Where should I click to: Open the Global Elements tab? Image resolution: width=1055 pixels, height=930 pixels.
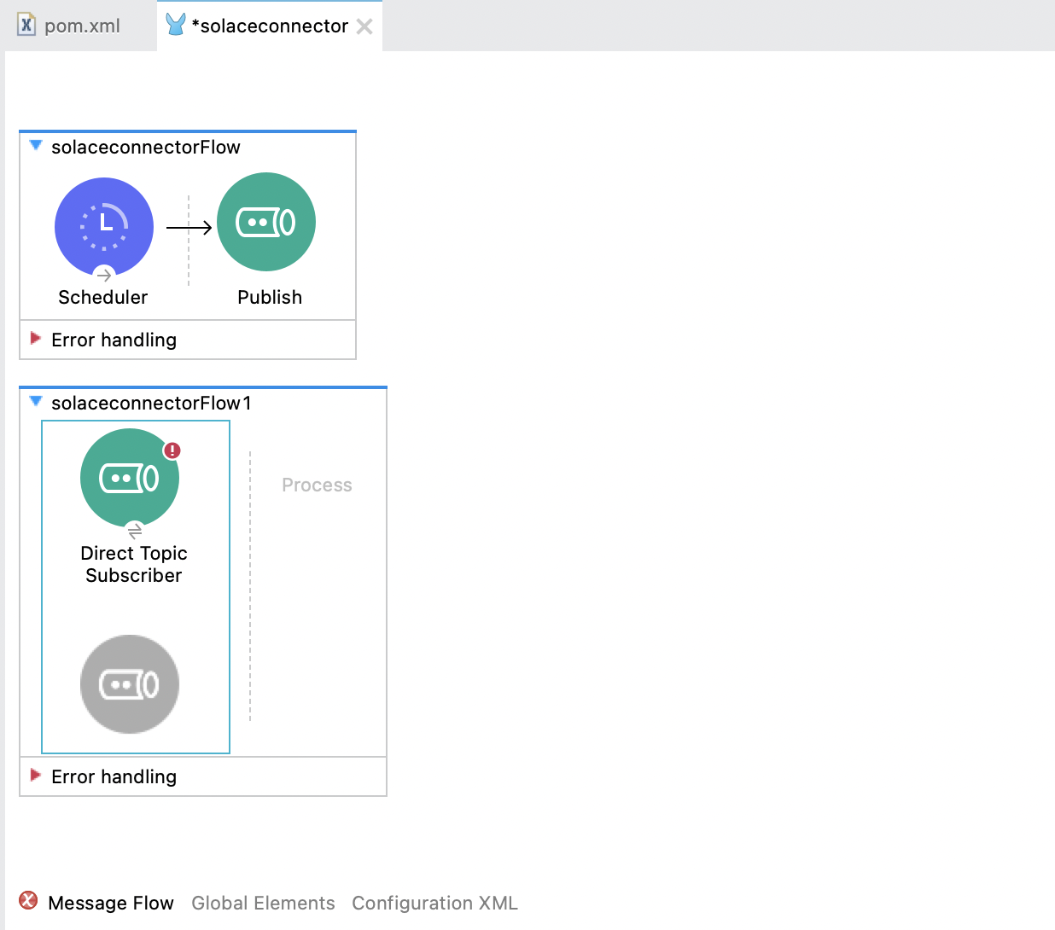point(263,903)
